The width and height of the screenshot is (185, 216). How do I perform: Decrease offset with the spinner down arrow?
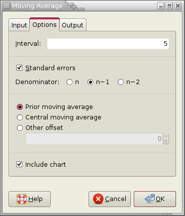tap(166, 141)
